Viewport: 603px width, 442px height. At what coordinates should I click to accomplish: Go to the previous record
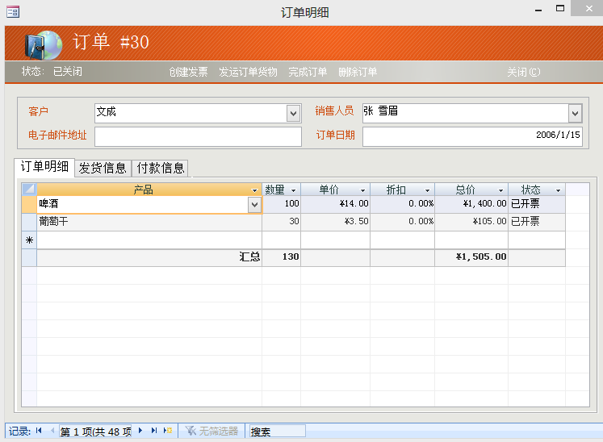(52, 431)
